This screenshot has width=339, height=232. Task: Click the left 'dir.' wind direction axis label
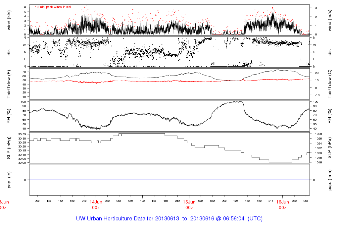[x=10, y=52]
